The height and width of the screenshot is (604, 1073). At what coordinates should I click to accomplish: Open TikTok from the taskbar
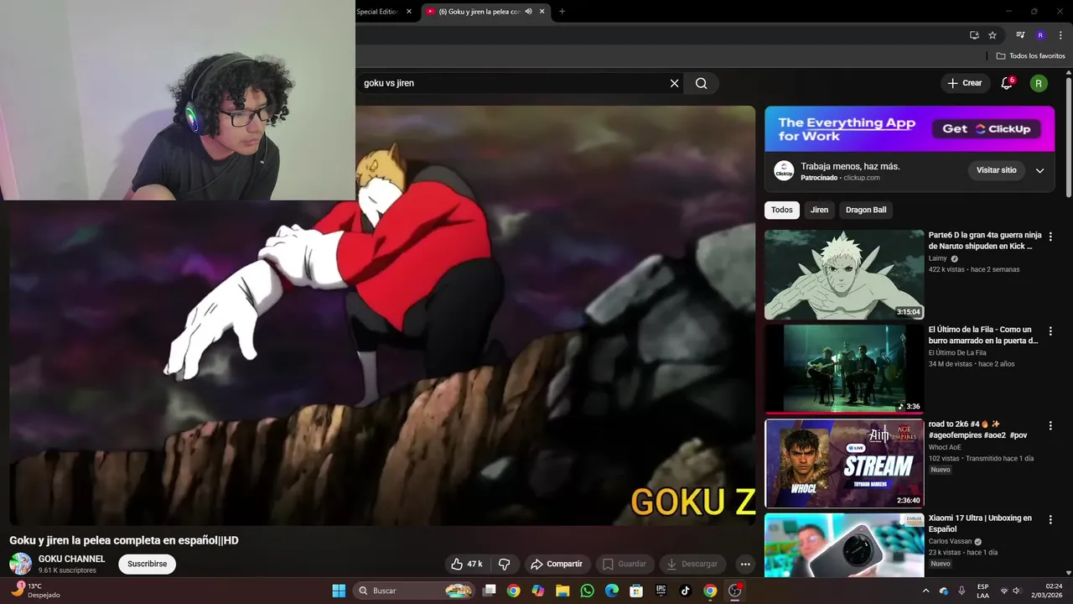[685, 591]
